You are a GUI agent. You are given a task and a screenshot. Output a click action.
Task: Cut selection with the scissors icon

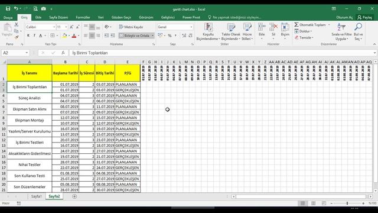tap(17, 25)
